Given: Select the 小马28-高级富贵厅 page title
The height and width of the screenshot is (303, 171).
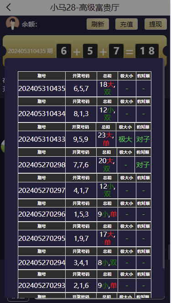Looking at the screenshot, I should coord(85,8).
